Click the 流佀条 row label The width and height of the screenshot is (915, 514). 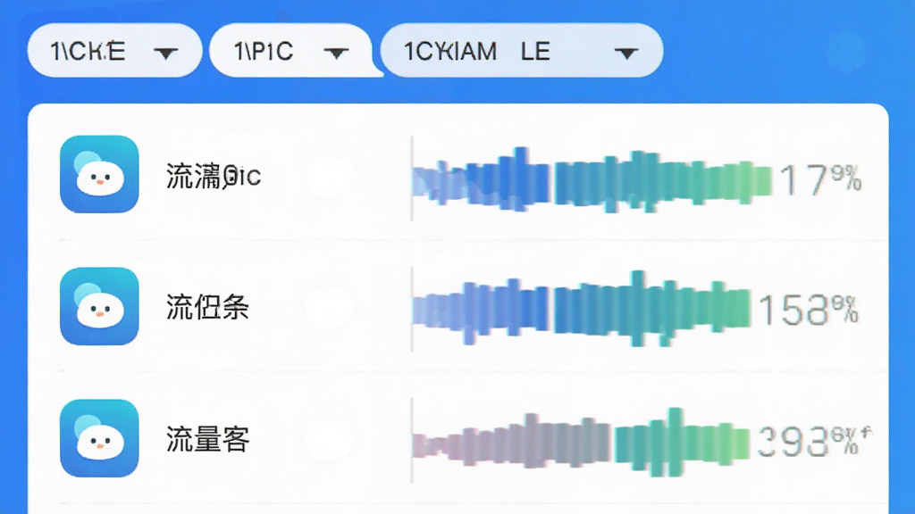[207, 307]
